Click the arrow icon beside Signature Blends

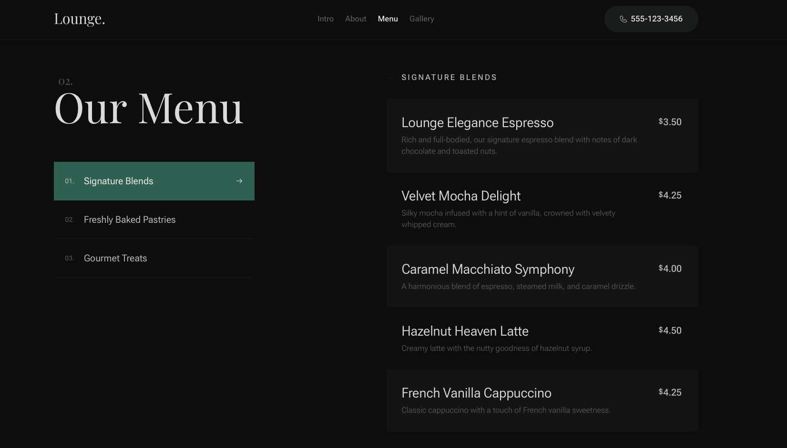tap(239, 181)
